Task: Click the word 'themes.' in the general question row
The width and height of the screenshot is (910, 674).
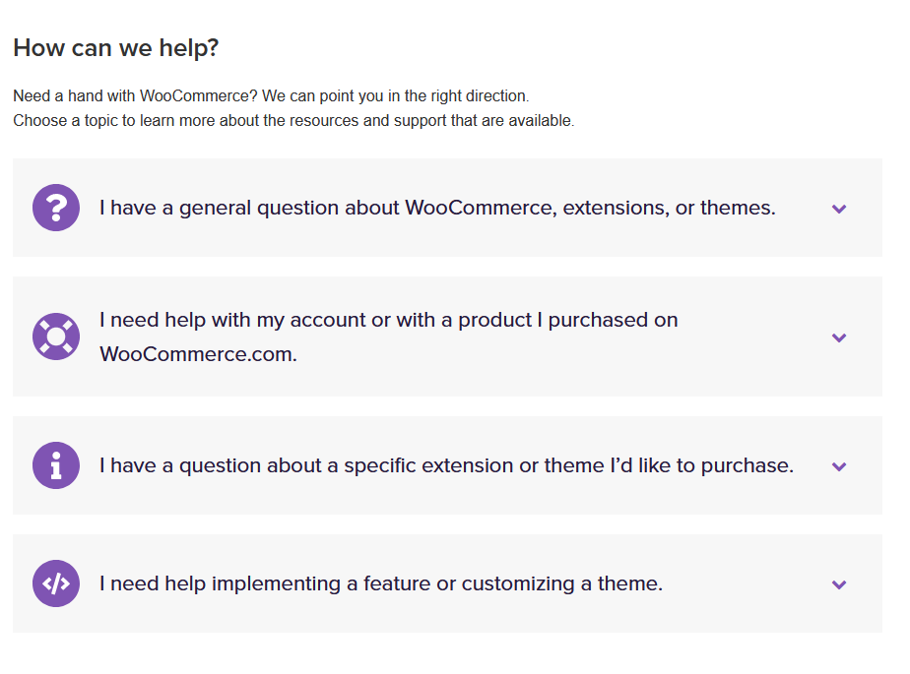Action: tap(738, 208)
